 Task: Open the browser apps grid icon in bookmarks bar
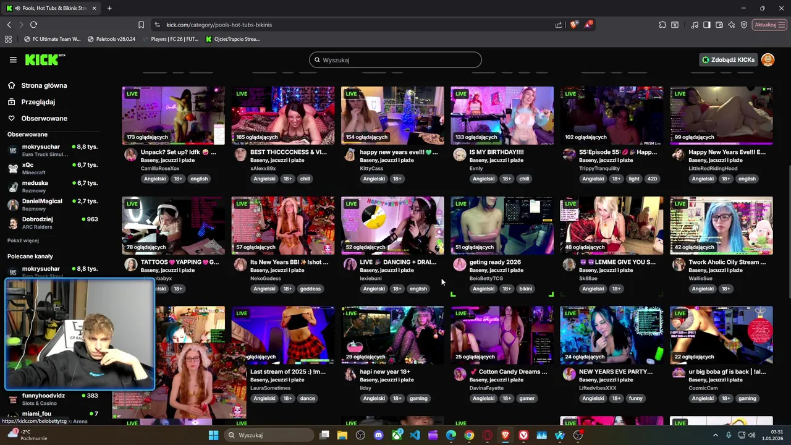click(8, 39)
